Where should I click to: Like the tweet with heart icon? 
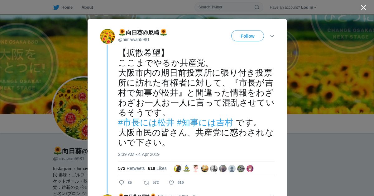point(171,183)
